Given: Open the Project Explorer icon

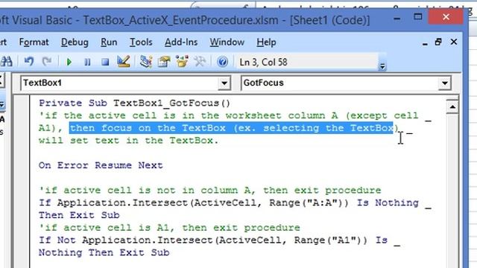Looking at the screenshot, I should pyautogui.click(x=146, y=62).
